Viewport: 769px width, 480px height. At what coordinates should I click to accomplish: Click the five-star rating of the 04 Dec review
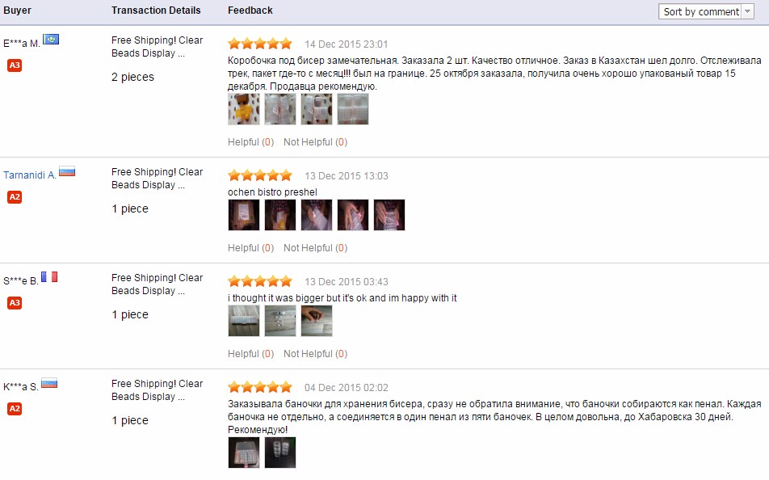(x=260, y=388)
